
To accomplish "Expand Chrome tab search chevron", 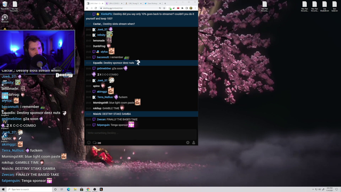I will [x=177, y=2].
